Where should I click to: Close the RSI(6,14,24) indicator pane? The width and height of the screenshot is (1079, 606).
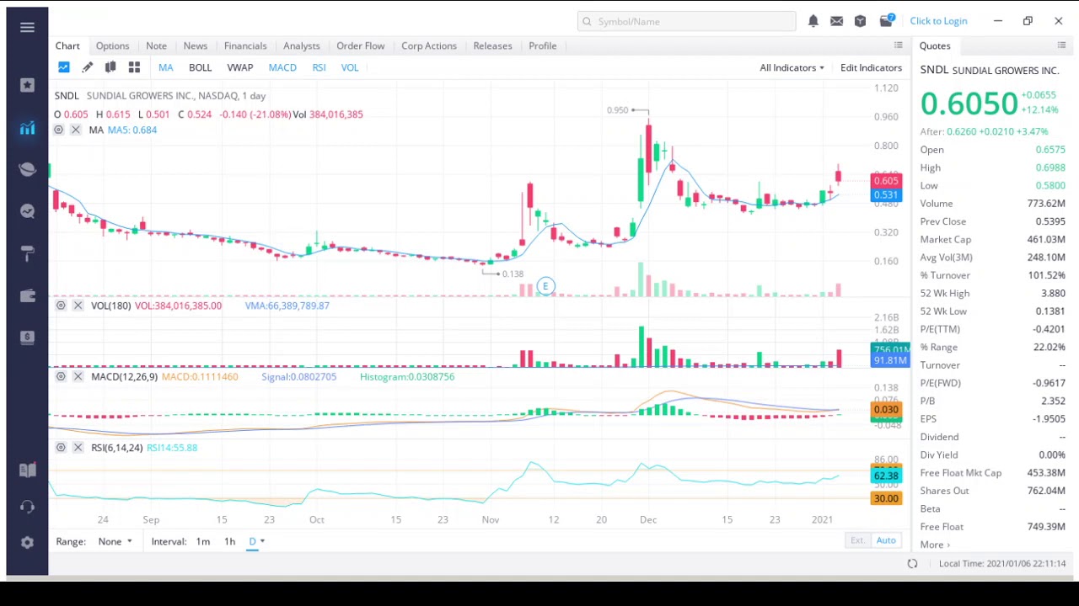tap(78, 448)
